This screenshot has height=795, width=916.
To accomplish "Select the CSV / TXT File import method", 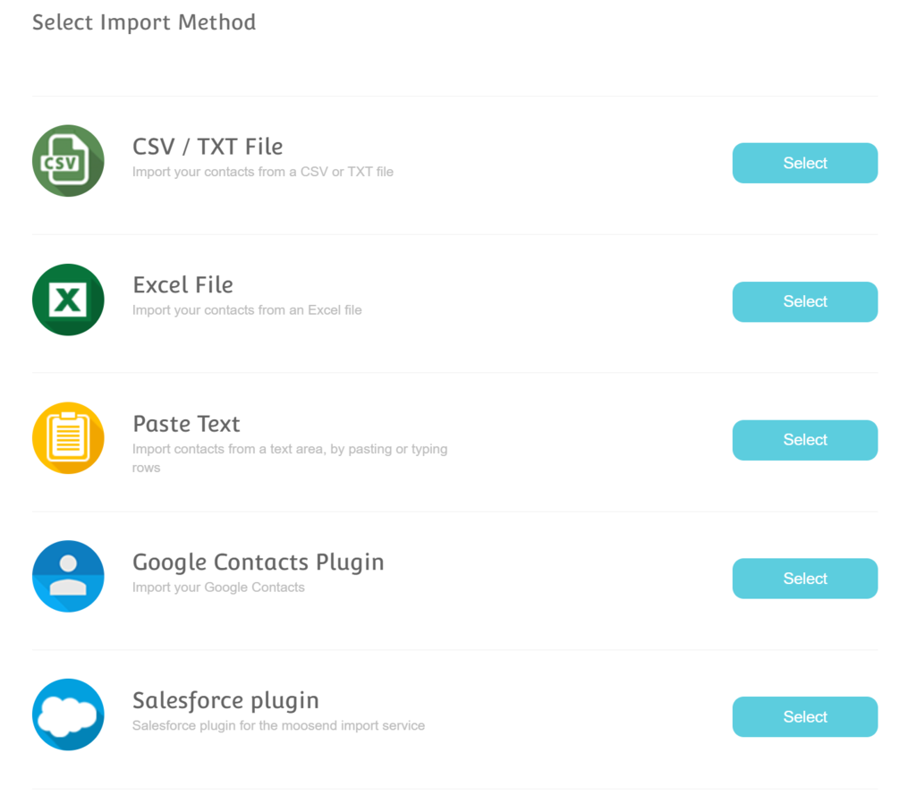I will 805,163.
